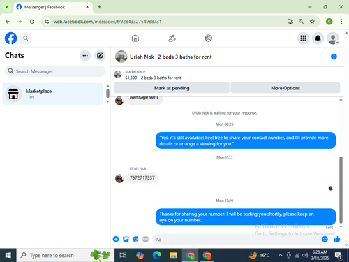This screenshot has height=262, width=349.
Task: Click the Search Messenger field
Action: coord(55,71)
